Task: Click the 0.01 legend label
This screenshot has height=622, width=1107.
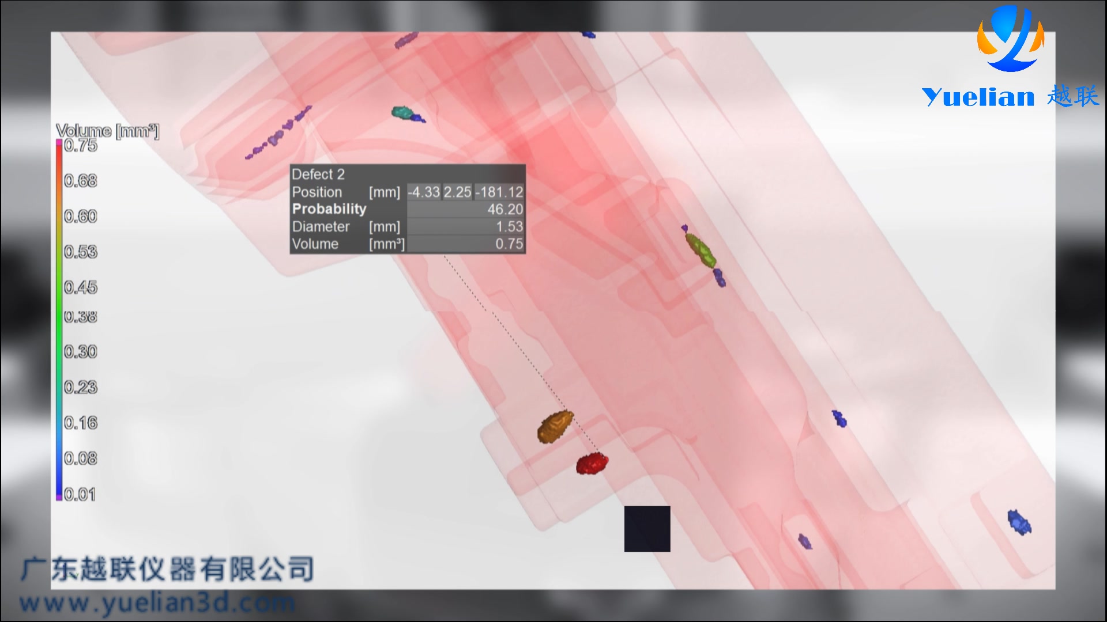Action: click(x=80, y=494)
